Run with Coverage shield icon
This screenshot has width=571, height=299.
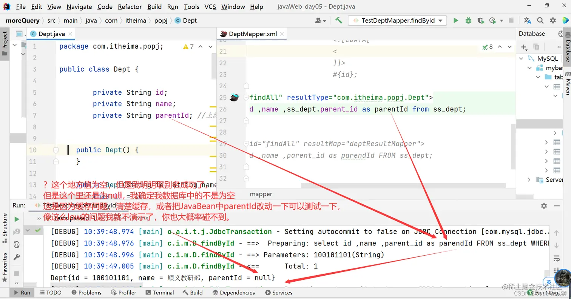pyautogui.click(x=480, y=20)
